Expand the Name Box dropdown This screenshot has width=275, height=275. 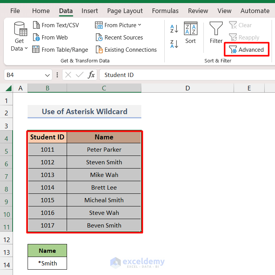[47, 75]
